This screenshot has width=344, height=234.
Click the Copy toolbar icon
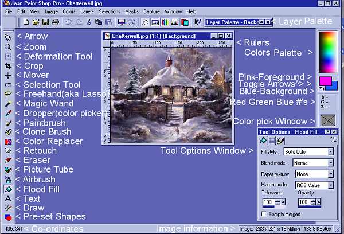coord(99,22)
